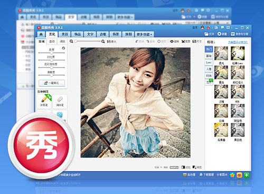Click the zoom-in magnifier icon

(103, 41)
